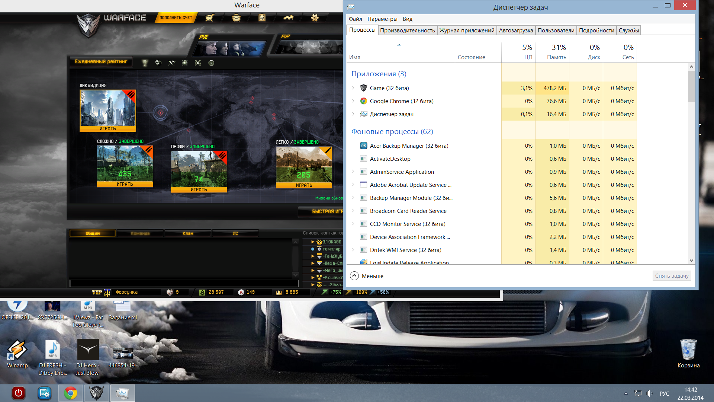Show hidden tray icons arrow
The height and width of the screenshot is (402, 714).
point(626,393)
